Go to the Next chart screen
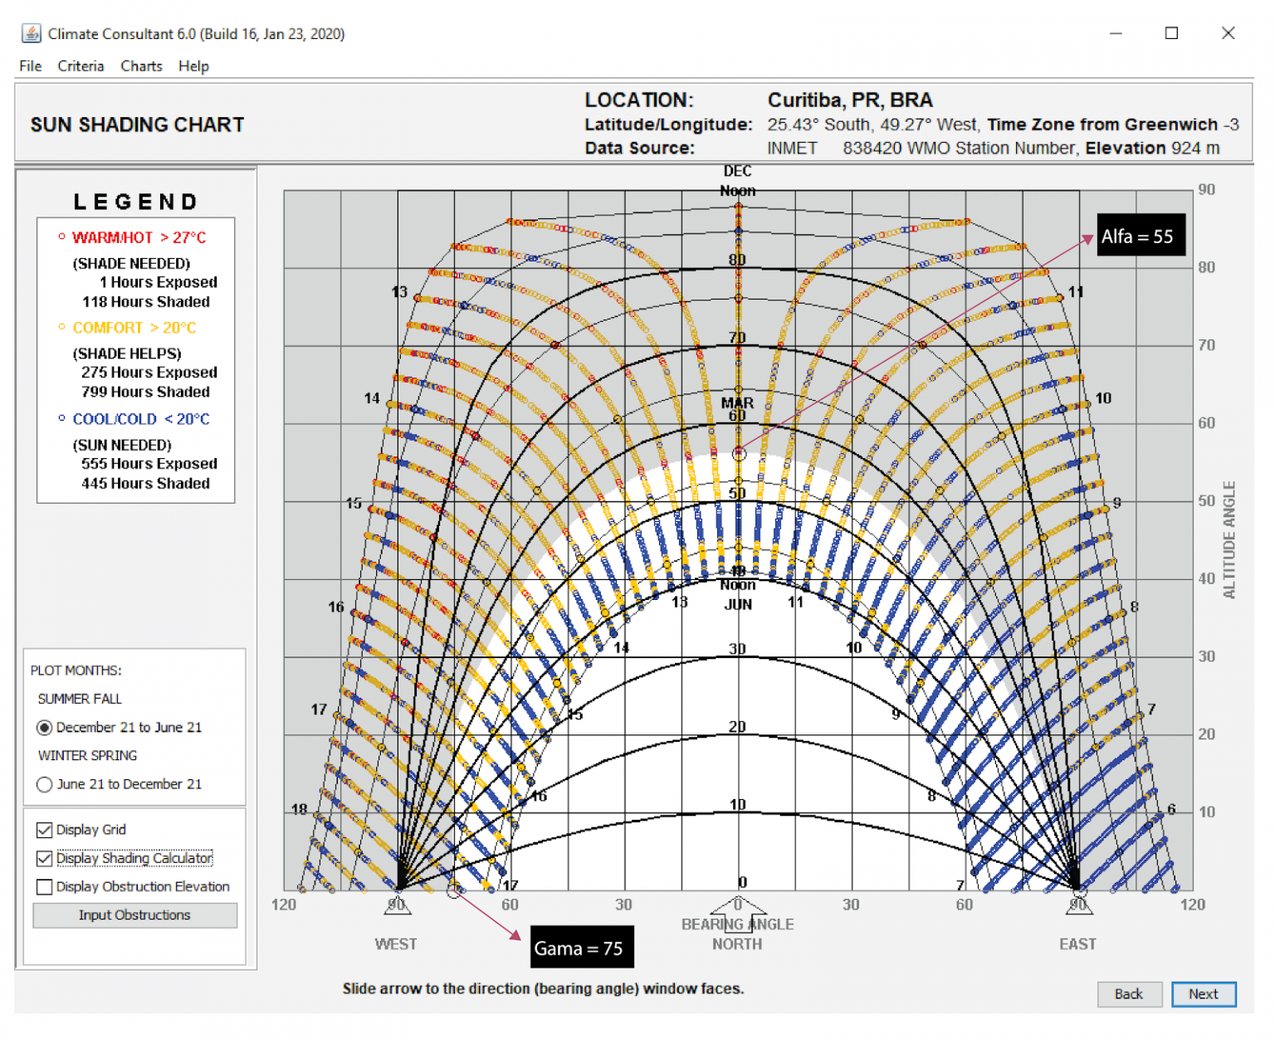1275x1039 pixels. point(1203,994)
